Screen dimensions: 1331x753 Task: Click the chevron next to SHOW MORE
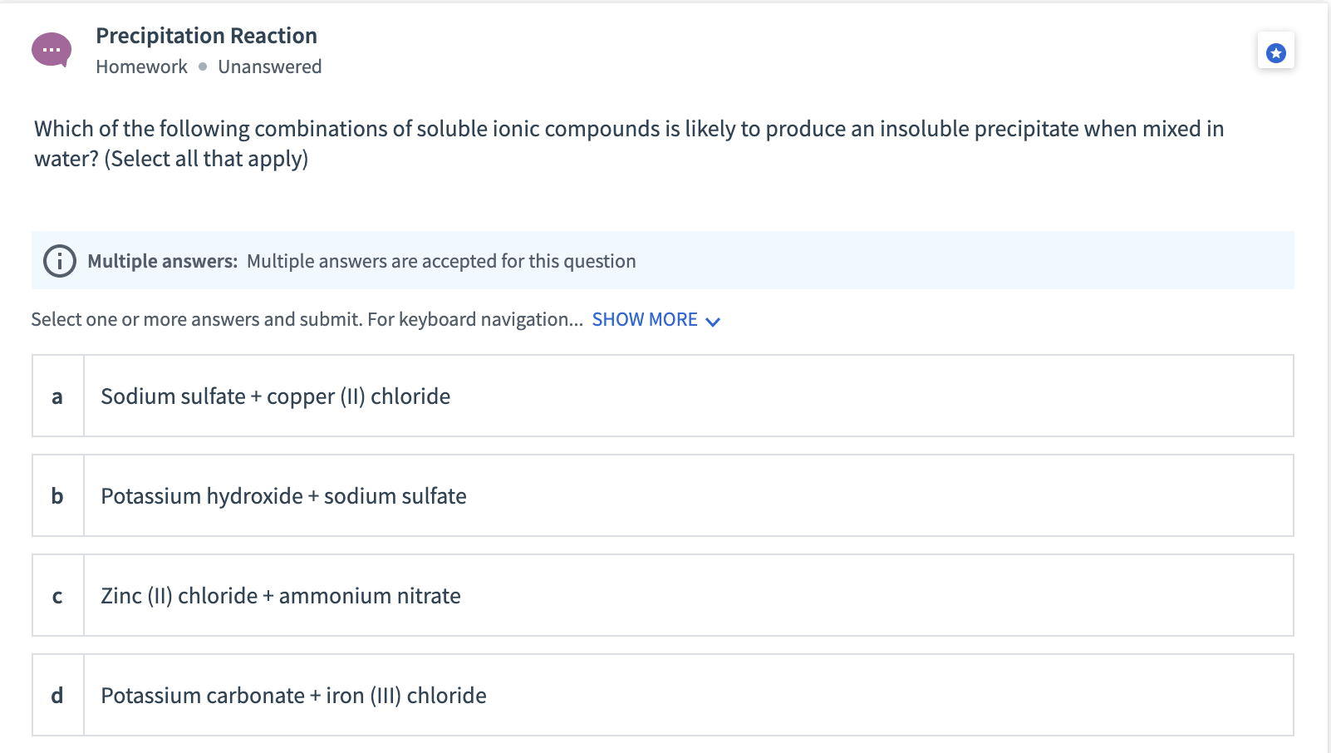point(713,320)
